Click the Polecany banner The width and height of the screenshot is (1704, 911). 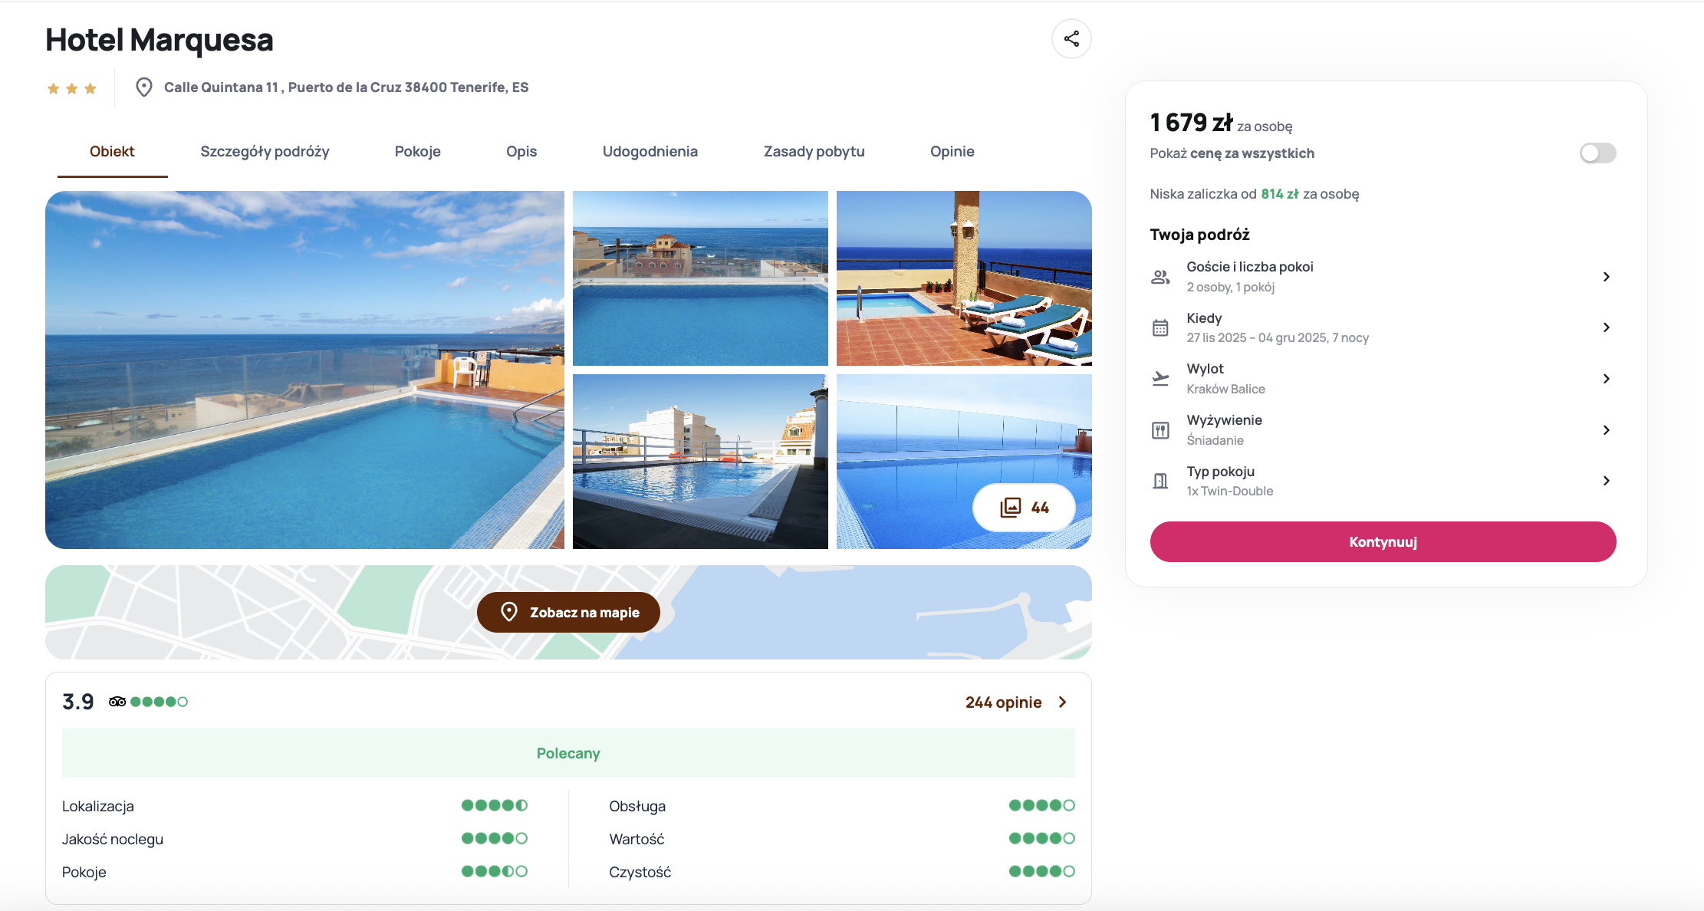[568, 753]
